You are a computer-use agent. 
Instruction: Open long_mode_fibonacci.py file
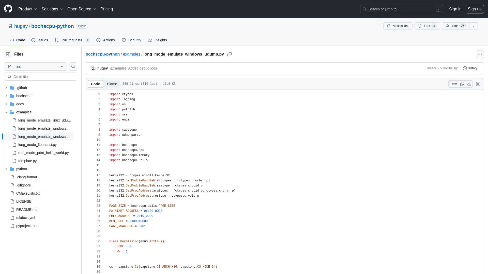tap(37, 145)
